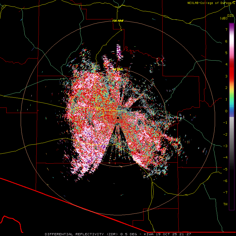Click the 50 NMI range ring label
Image resolution: width=236 pixels, height=236 pixels.
point(118,69)
